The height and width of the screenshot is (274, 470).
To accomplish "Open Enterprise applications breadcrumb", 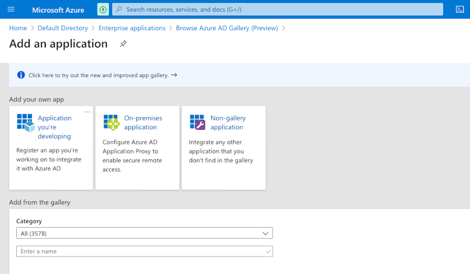I will [x=132, y=28].
